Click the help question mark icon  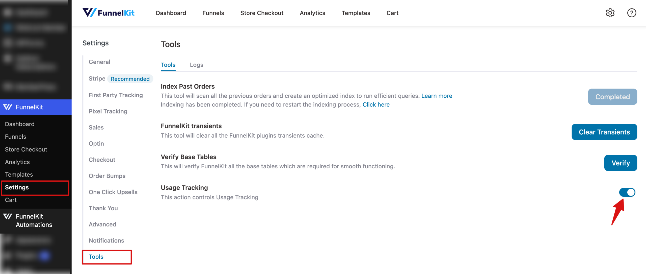[631, 13]
